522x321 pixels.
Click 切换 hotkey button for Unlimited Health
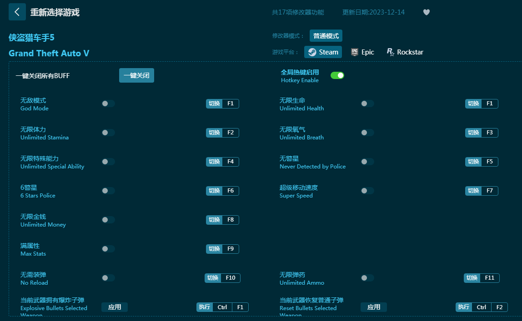[473, 104]
